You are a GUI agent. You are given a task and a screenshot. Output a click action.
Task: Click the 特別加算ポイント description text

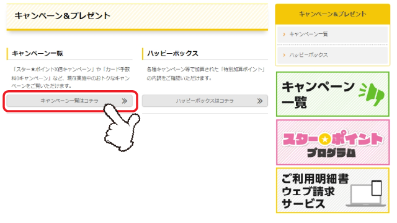coord(206,74)
